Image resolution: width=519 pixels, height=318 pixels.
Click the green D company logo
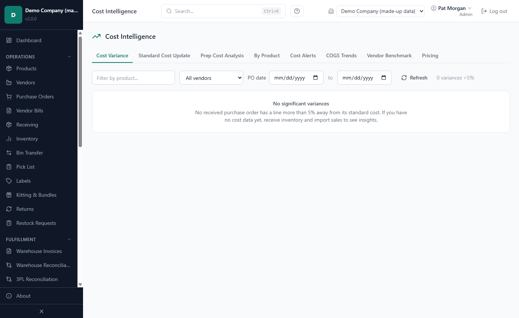[13, 15]
